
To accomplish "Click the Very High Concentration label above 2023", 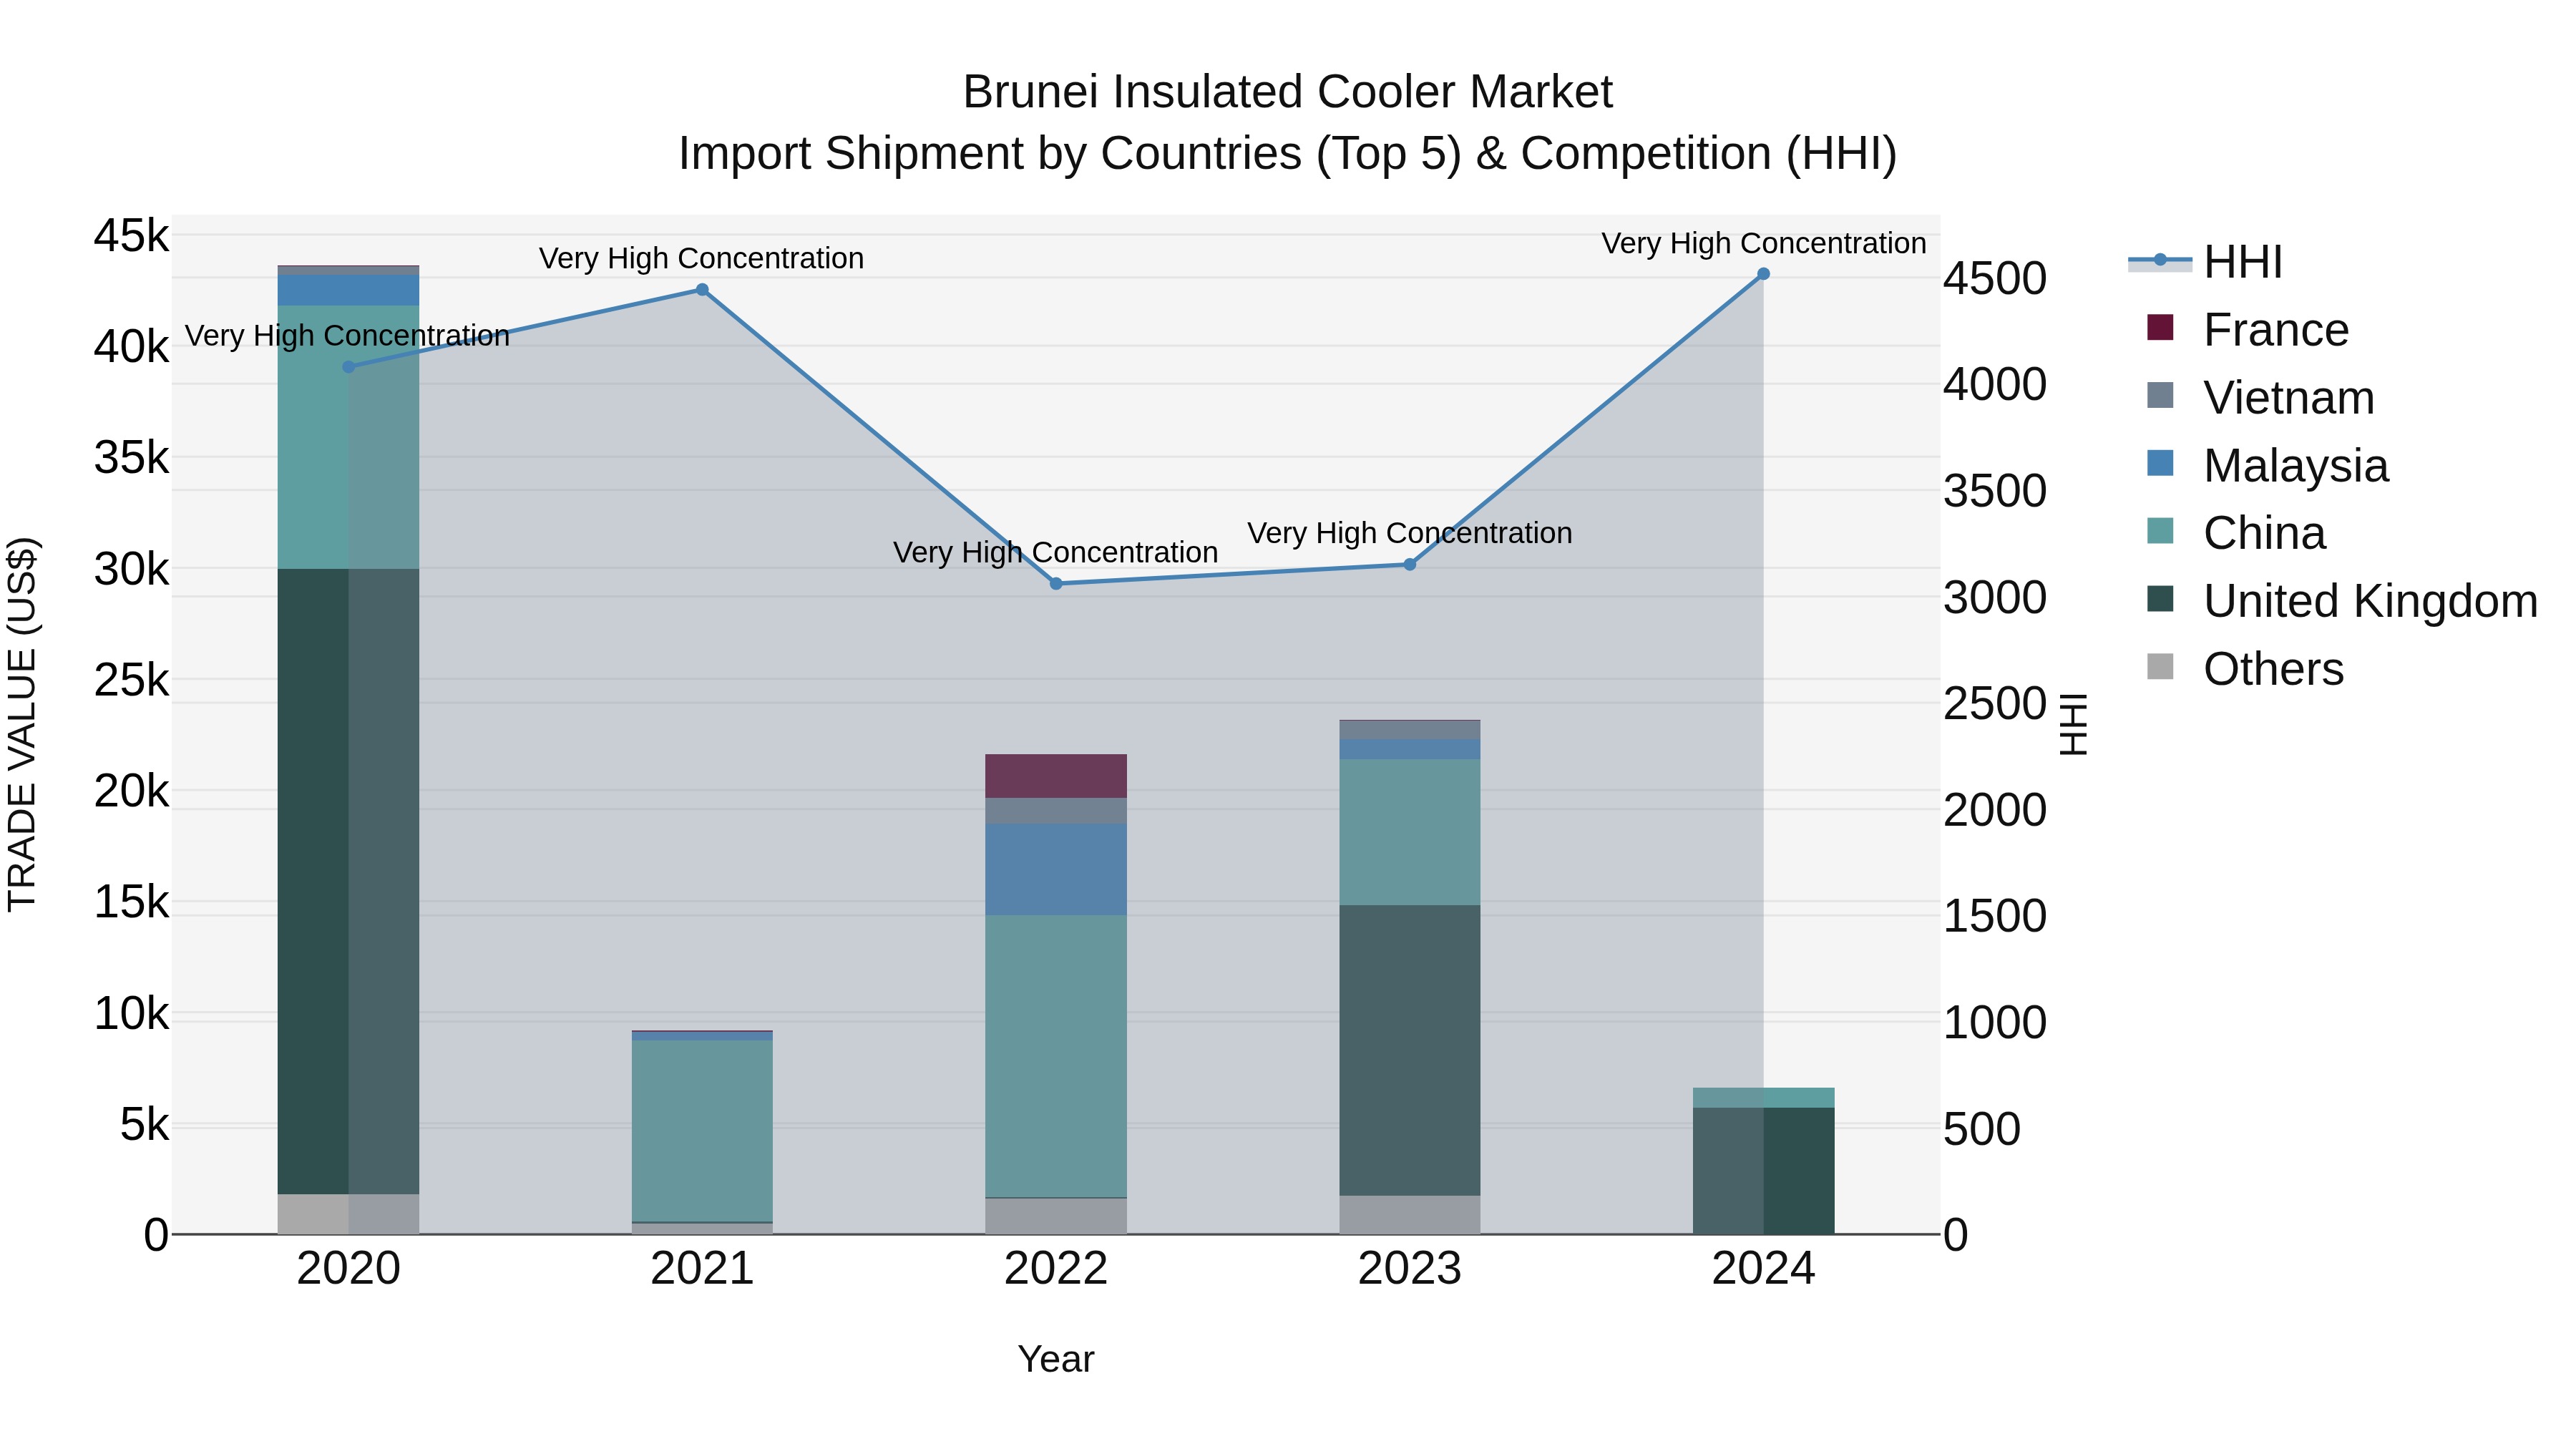I will coord(1409,533).
